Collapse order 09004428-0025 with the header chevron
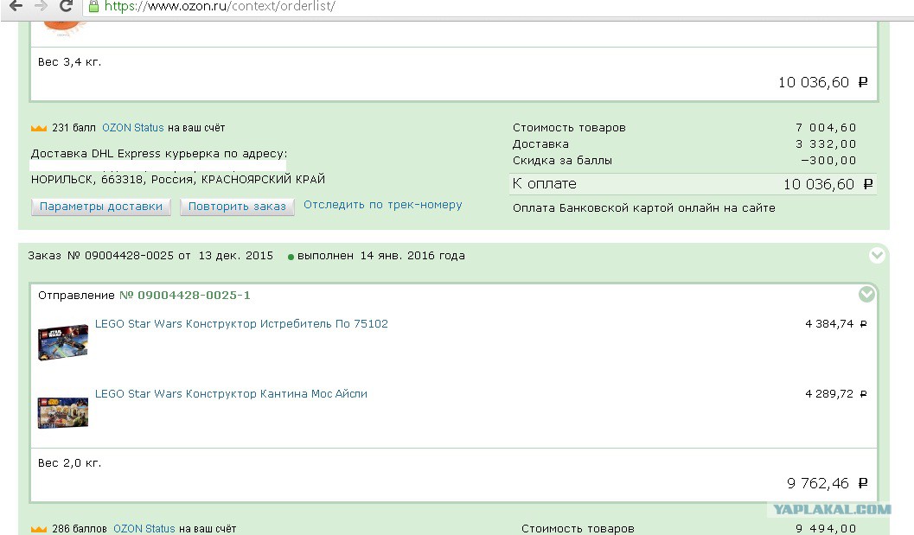The width and height of the screenshot is (914, 535). pyautogui.click(x=877, y=255)
